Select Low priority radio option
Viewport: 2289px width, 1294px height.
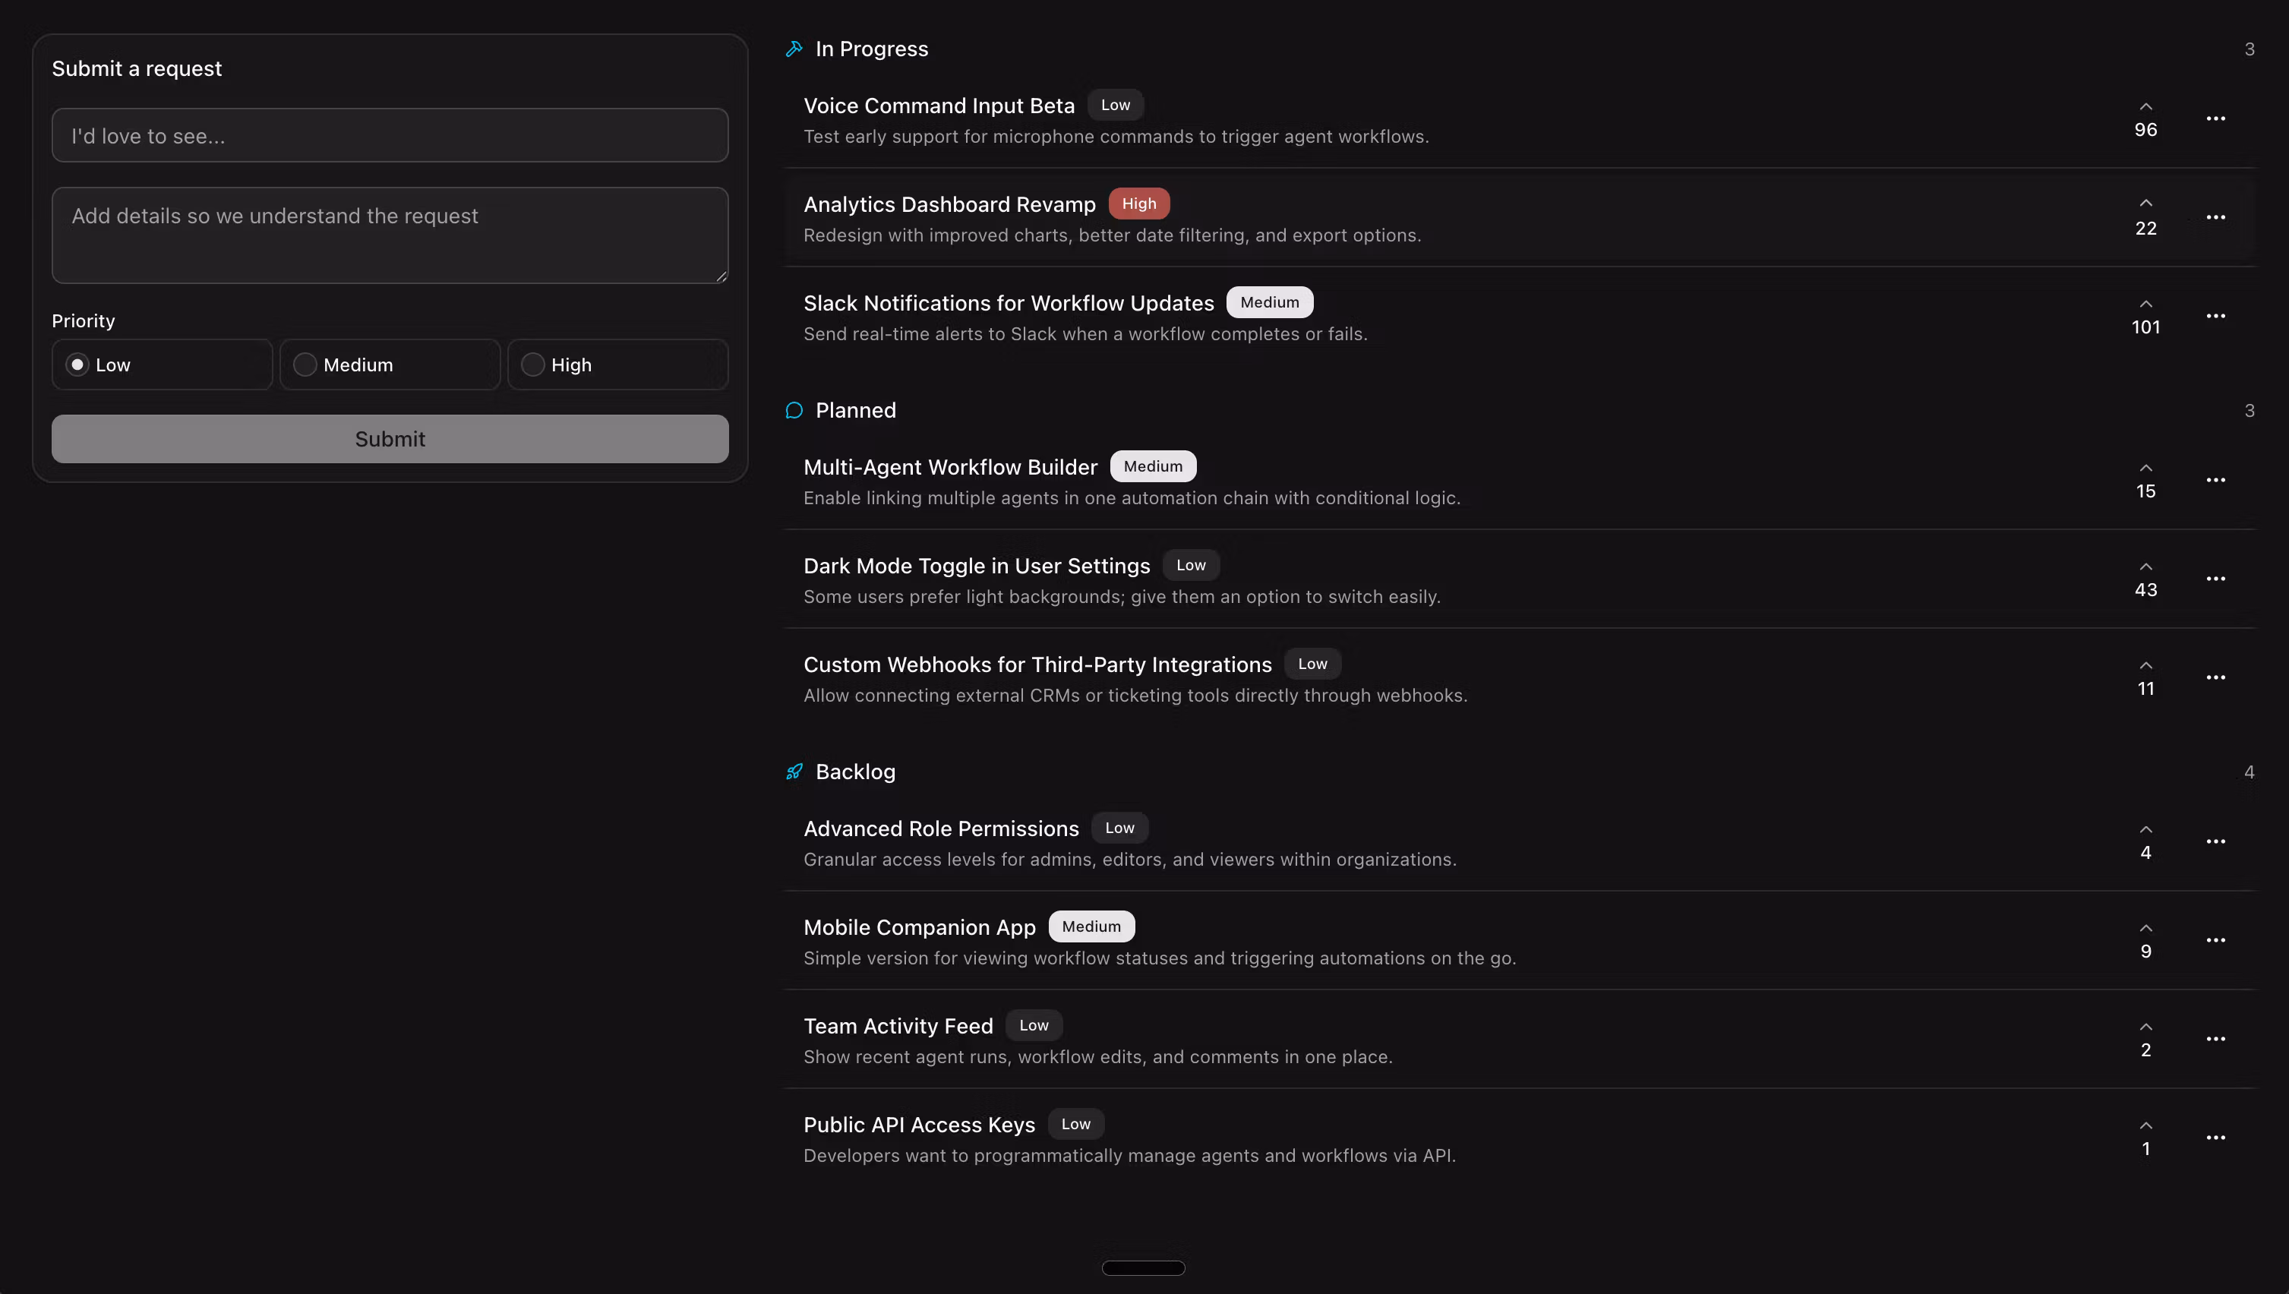(78, 365)
